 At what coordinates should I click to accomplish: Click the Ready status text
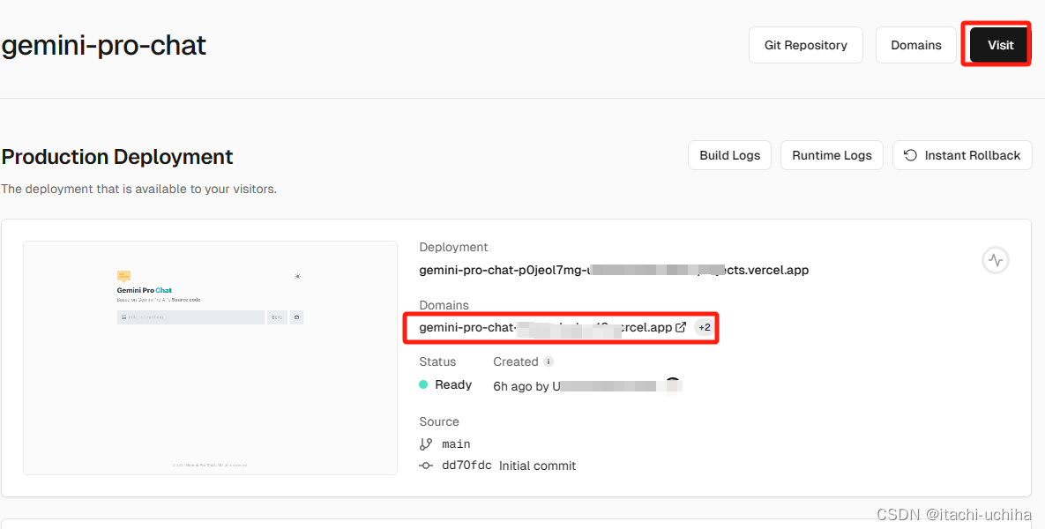pyautogui.click(x=453, y=384)
